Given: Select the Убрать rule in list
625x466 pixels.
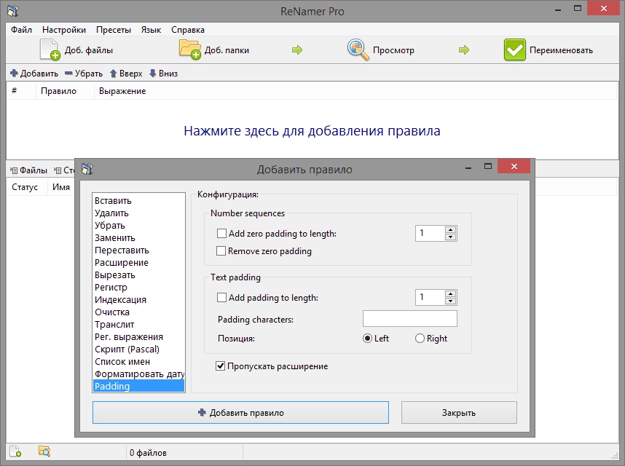Looking at the screenshot, I should pos(138,226).
